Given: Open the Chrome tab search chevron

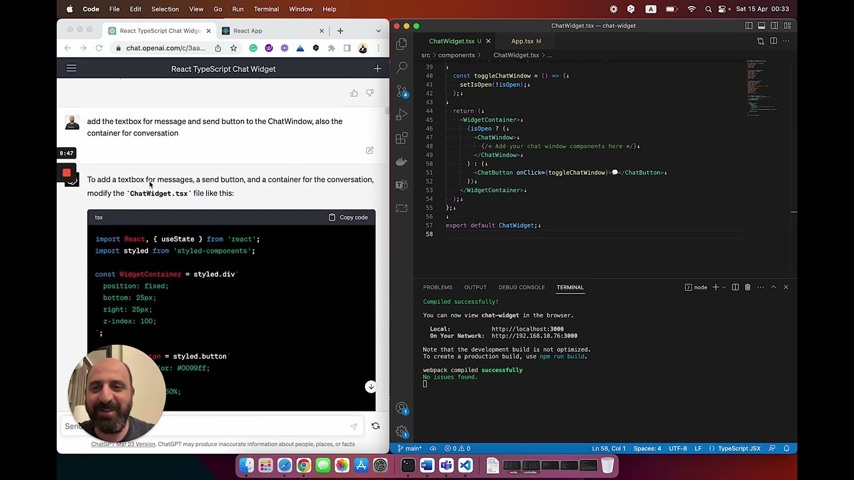Looking at the screenshot, I should click(x=378, y=31).
